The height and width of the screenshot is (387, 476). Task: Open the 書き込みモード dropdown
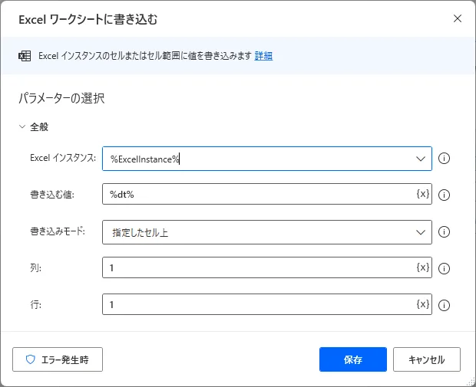point(421,231)
